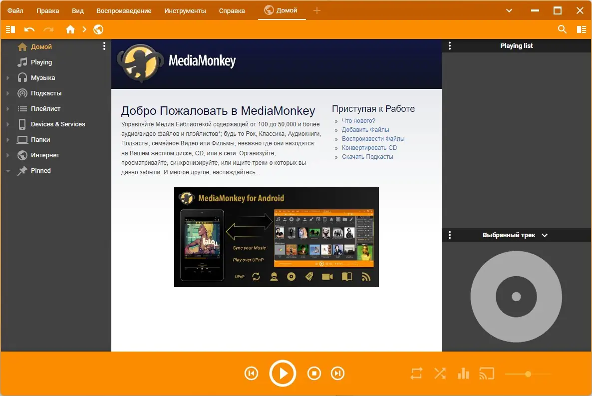
Task: Stop playback with the stop button
Action: tap(314, 374)
